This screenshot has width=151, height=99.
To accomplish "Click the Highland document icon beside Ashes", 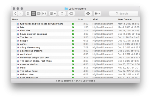I will [18, 44].
